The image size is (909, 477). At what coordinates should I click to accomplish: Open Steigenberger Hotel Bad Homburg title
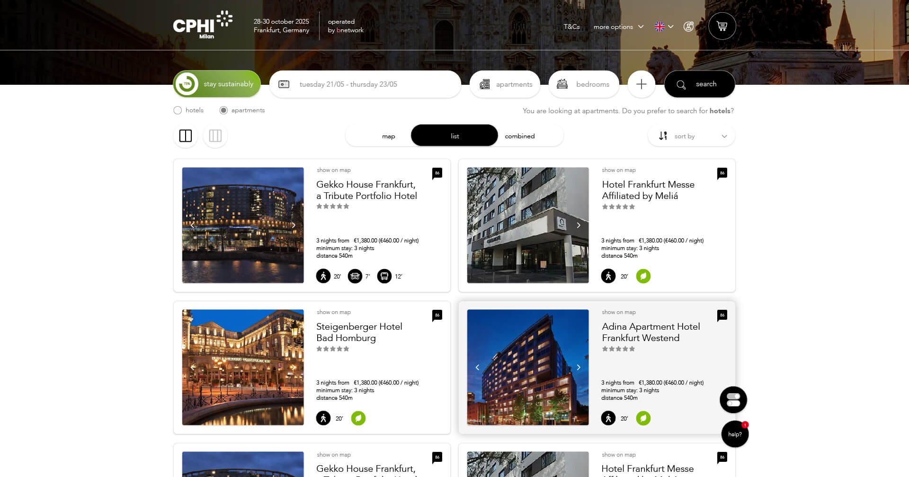coord(359,332)
